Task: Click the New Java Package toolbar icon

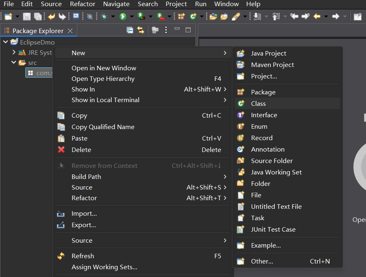Action: click(x=182, y=17)
